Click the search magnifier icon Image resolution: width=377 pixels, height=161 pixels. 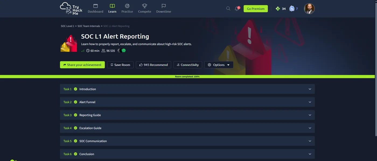click(228, 9)
